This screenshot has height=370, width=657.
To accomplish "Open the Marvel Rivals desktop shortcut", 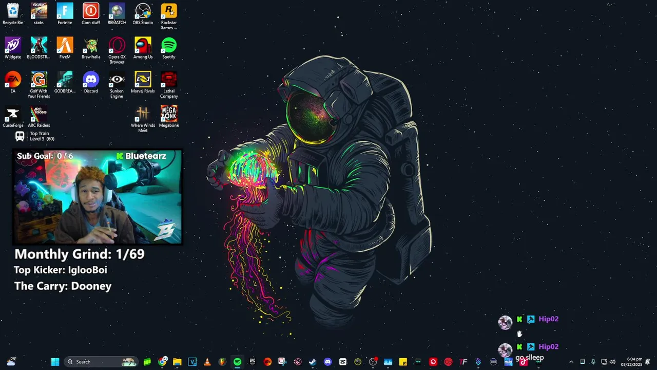I will click(x=143, y=82).
